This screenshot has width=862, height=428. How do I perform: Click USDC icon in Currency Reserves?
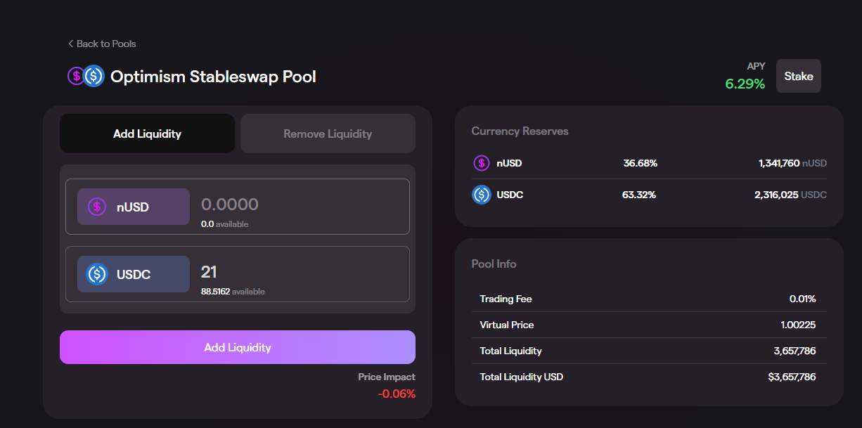point(481,195)
